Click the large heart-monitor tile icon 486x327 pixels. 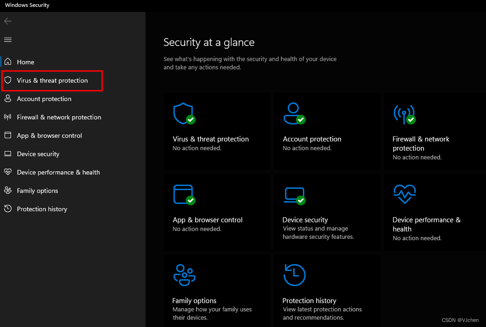tap(404, 194)
